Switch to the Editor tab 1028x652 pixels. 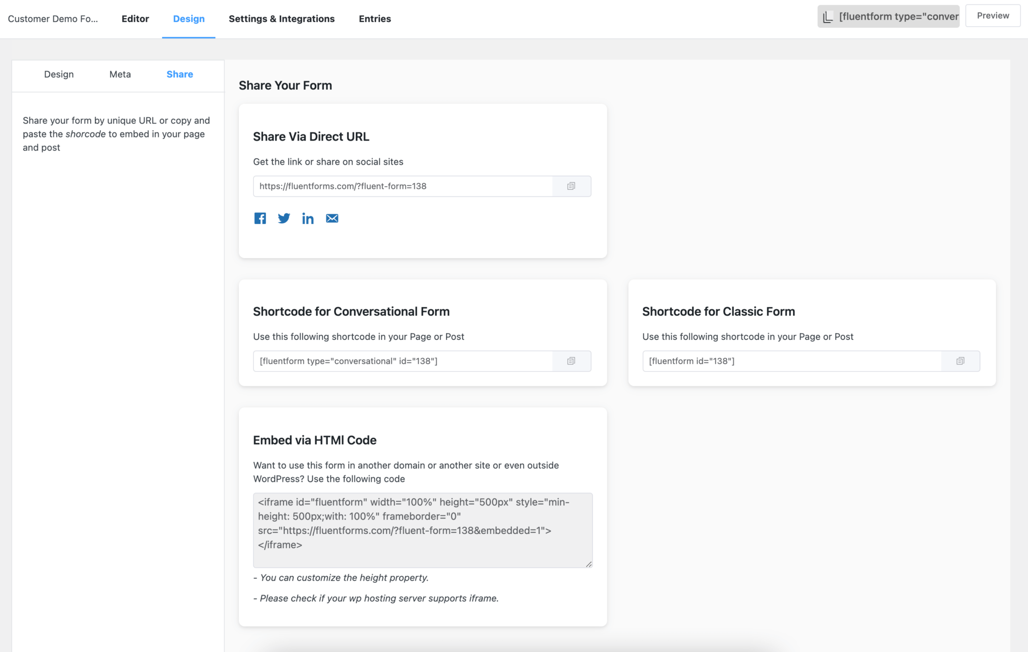tap(135, 19)
